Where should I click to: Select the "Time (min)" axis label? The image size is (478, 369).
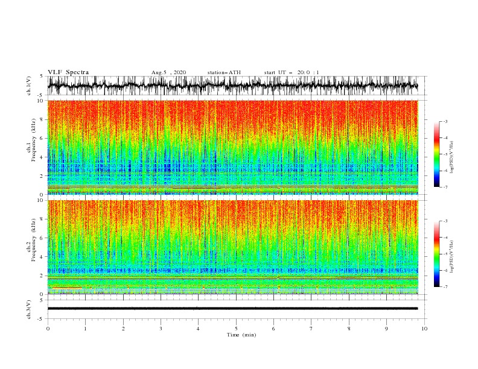(x=241, y=335)
